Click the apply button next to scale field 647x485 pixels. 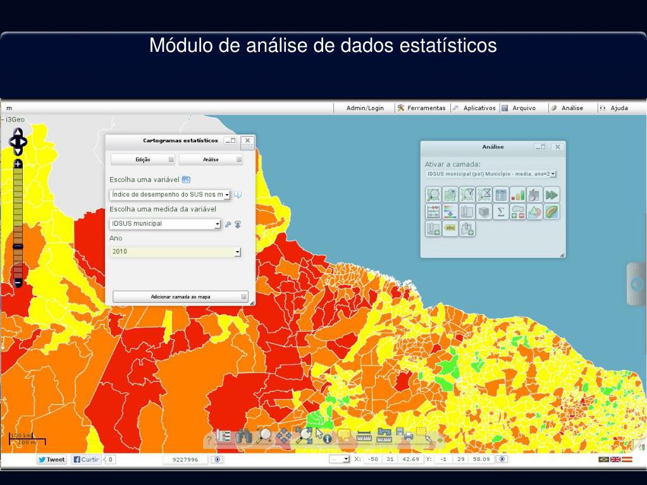click(218, 460)
